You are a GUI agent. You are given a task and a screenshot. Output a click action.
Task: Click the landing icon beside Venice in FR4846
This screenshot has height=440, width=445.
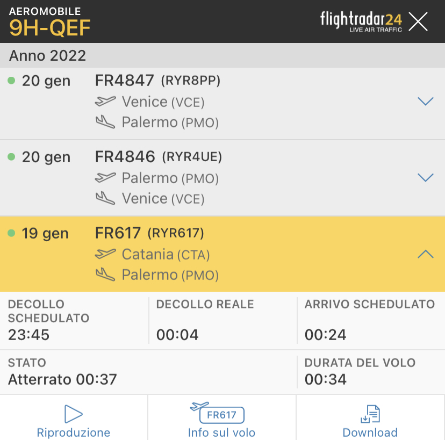coord(105,198)
